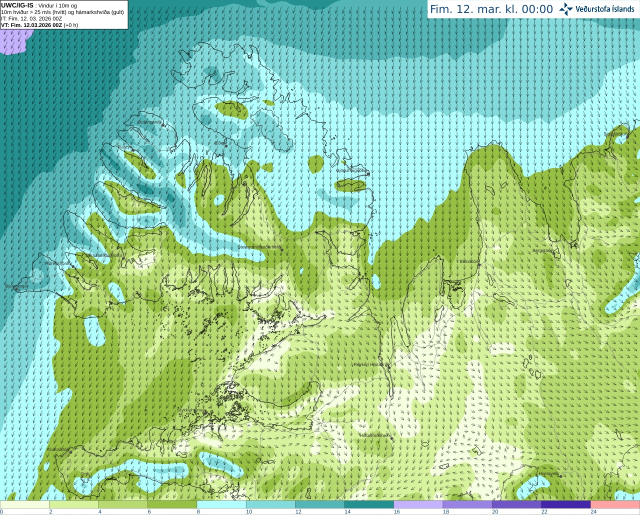Click the 22–24 m/s dark indigo swatch

[566, 504]
